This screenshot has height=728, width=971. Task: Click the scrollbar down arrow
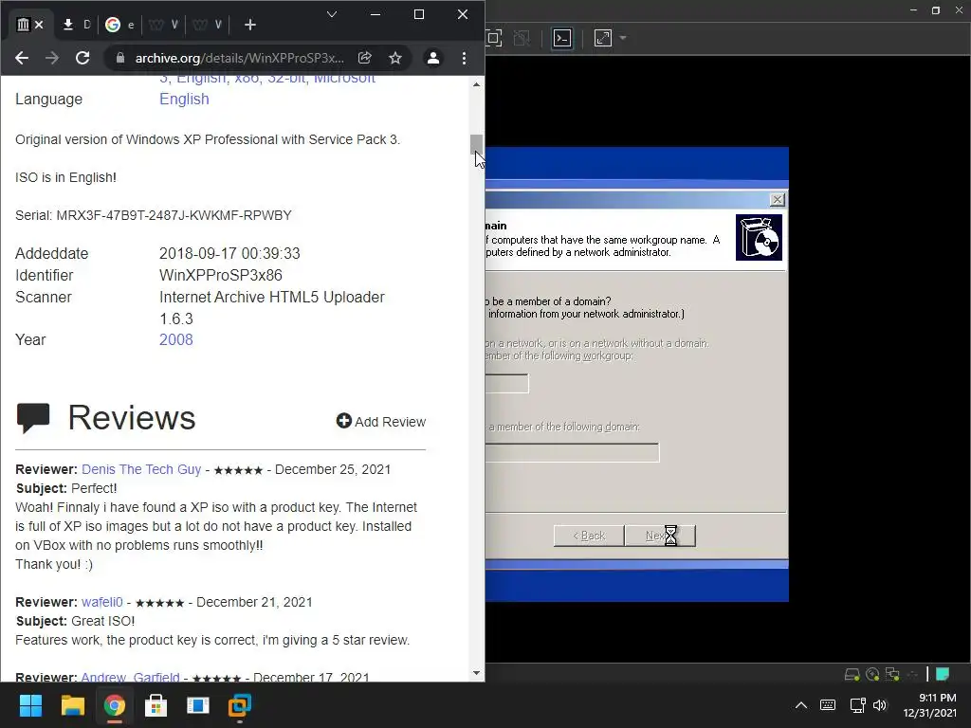click(x=476, y=673)
